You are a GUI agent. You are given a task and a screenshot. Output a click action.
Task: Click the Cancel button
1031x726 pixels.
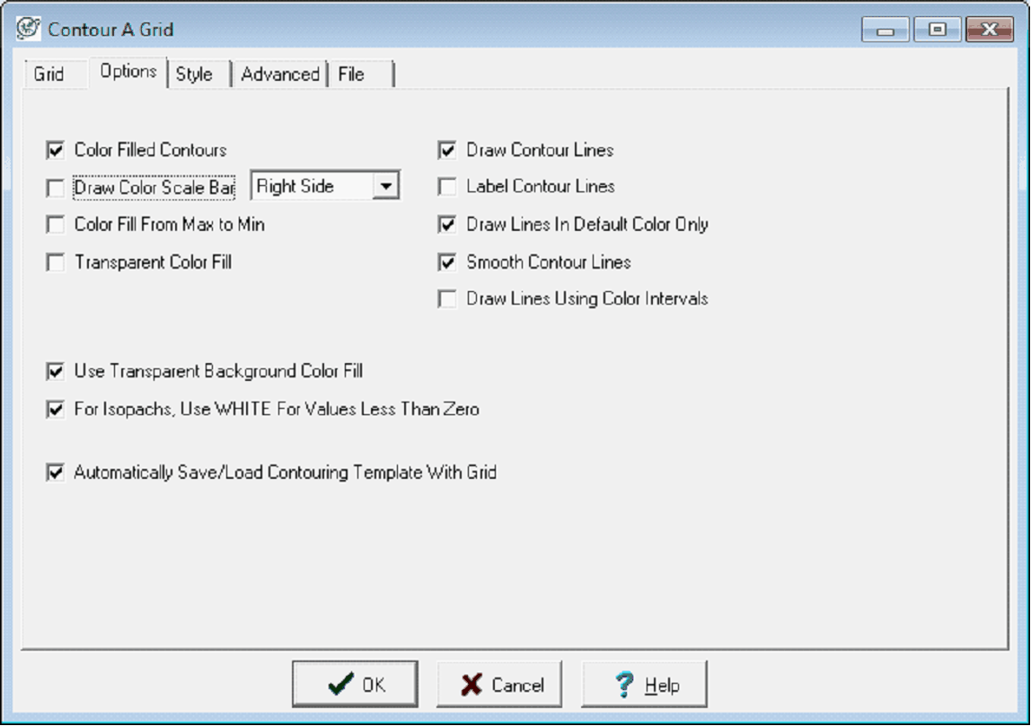click(500, 686)
